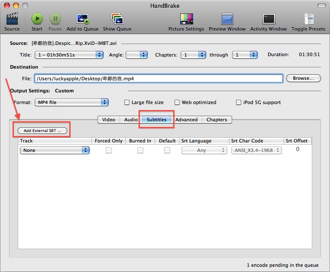This screenshot has width=330, height=272.
Task: Switch to the Chapters tab
Action: tap(217, 120)
